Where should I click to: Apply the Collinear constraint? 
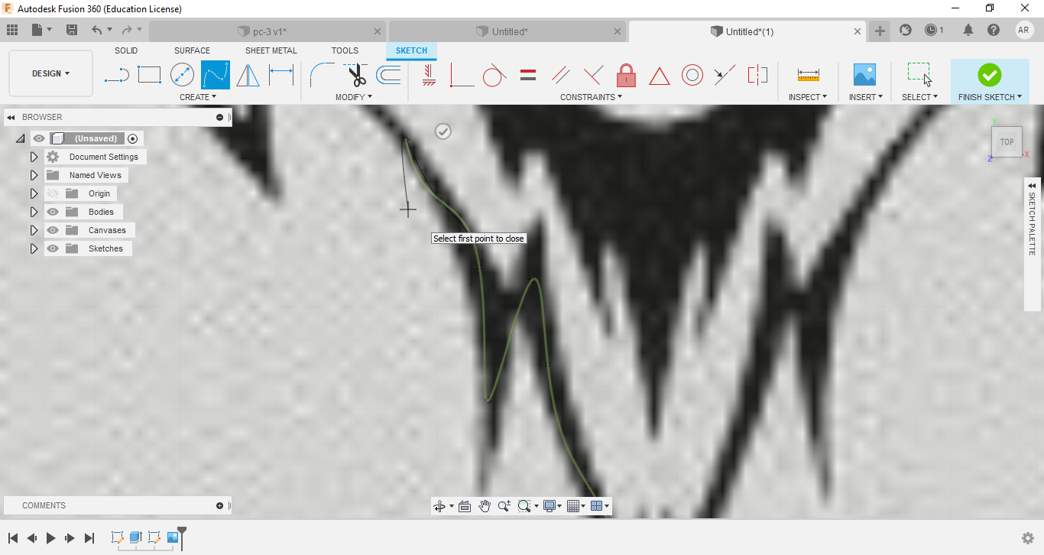pyautogui.click(x=725, y=75)
